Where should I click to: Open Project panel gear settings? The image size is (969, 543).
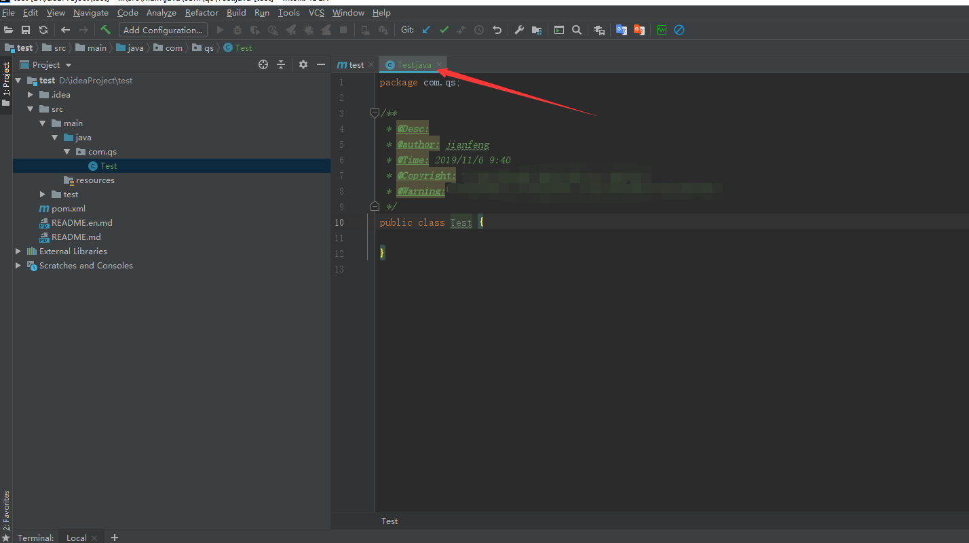(x=303, y=64)
